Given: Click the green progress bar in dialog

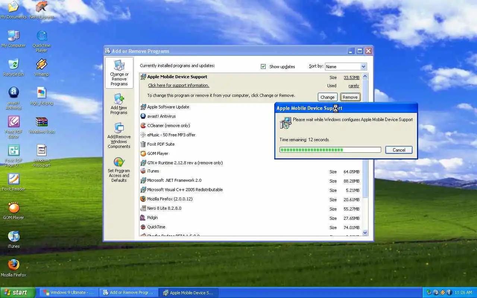Looking at the screenshot, I should (330, 150).
